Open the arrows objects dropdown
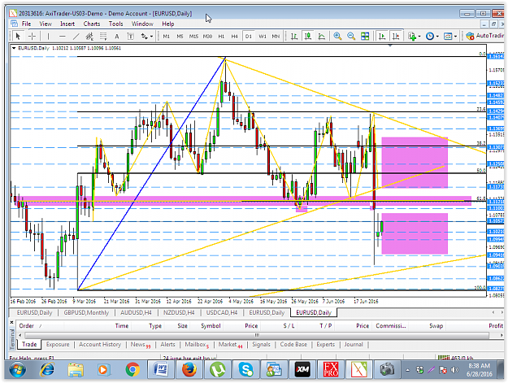 tap(147, 36)
